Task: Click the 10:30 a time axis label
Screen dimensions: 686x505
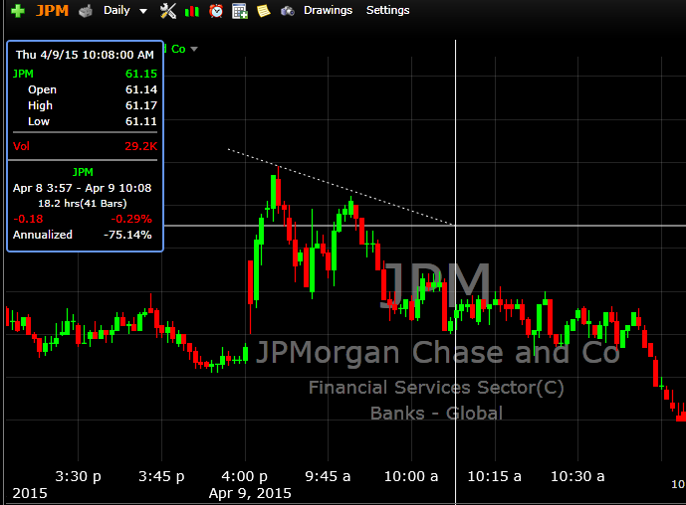Action: 577,476
